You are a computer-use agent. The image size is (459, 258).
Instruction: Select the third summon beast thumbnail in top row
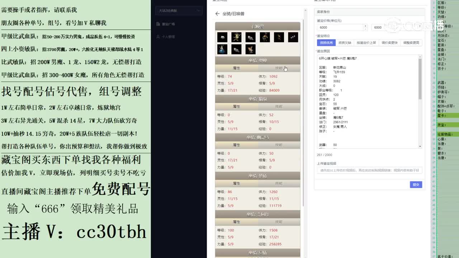tap(250, 37)
